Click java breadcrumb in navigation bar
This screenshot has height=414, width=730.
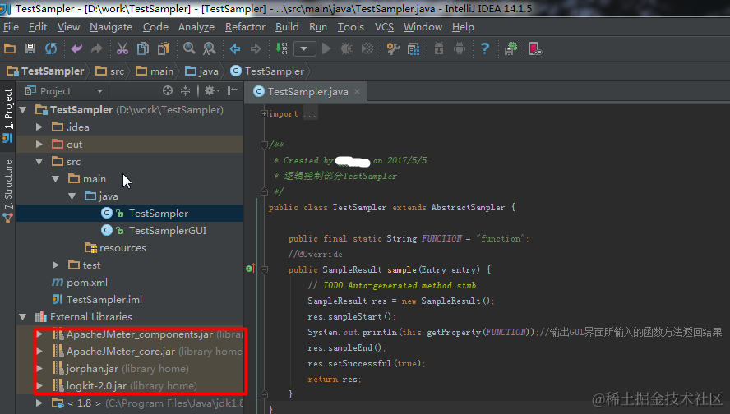click(201, 71)
